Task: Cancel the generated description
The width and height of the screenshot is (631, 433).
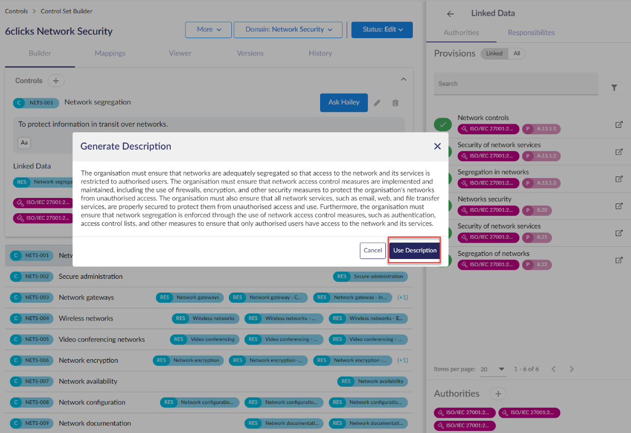Action: (373, 250)
